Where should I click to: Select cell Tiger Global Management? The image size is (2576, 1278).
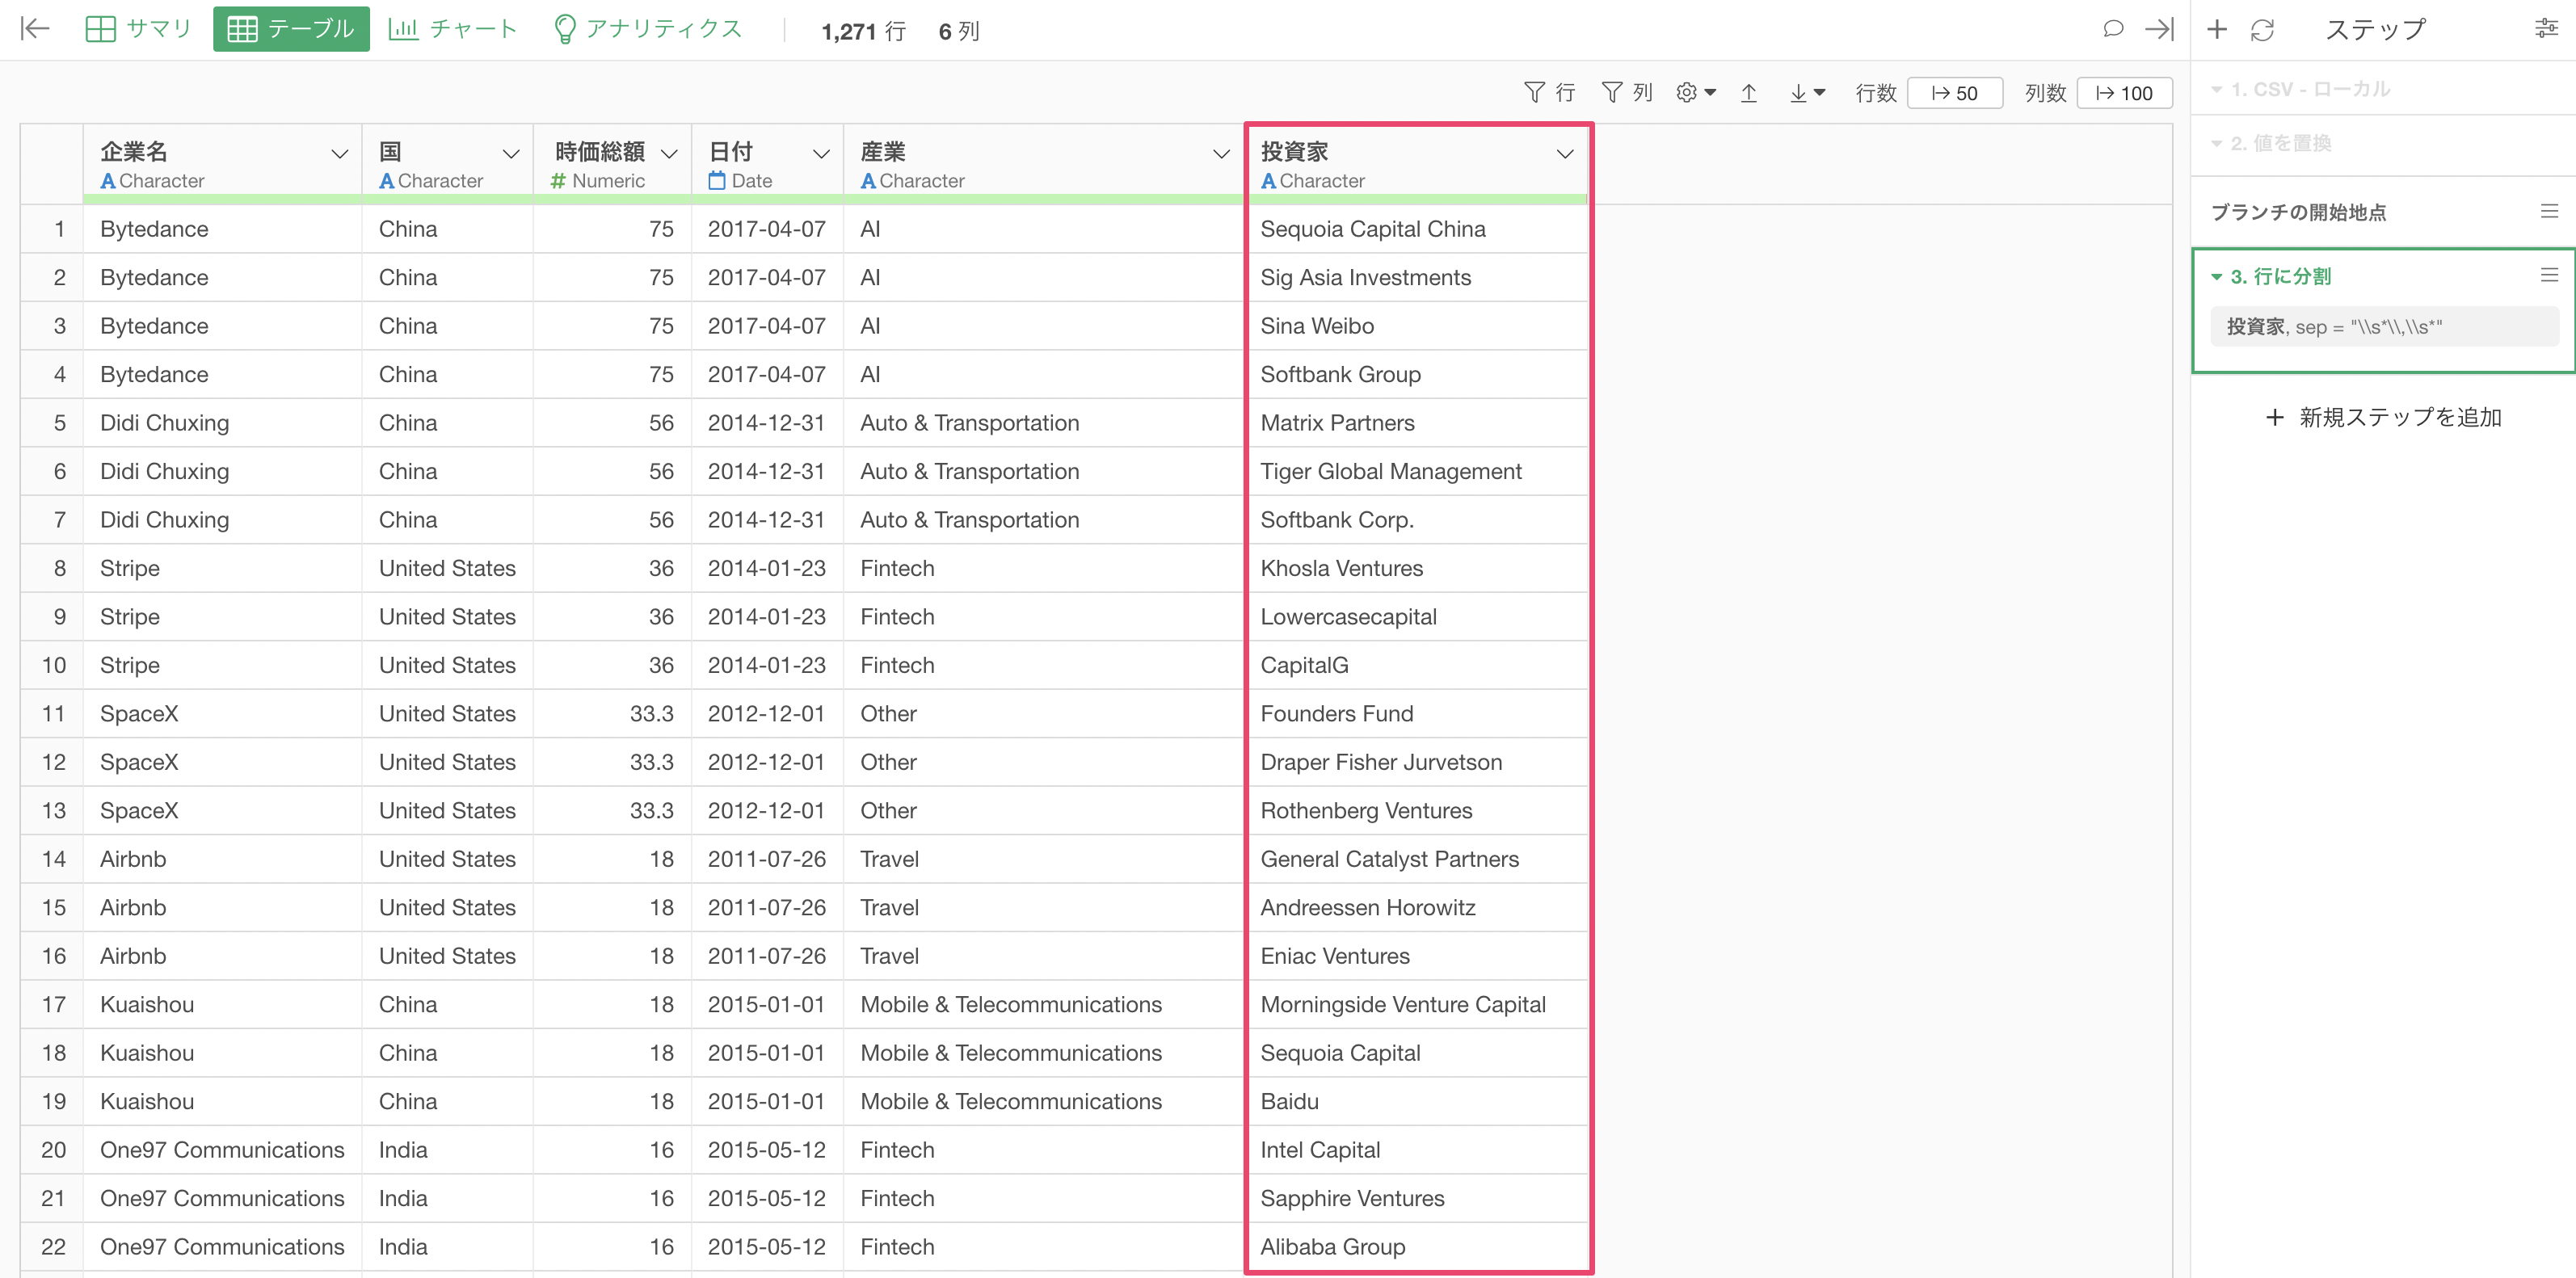point(1417,472)
